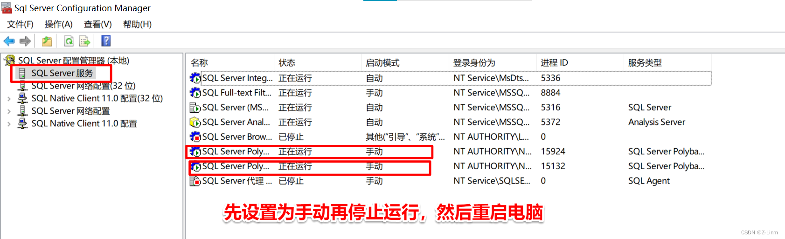This screenshot has height=239, width=785.
Task: Open the 文件(F) menu
Action: pos(20,24)
